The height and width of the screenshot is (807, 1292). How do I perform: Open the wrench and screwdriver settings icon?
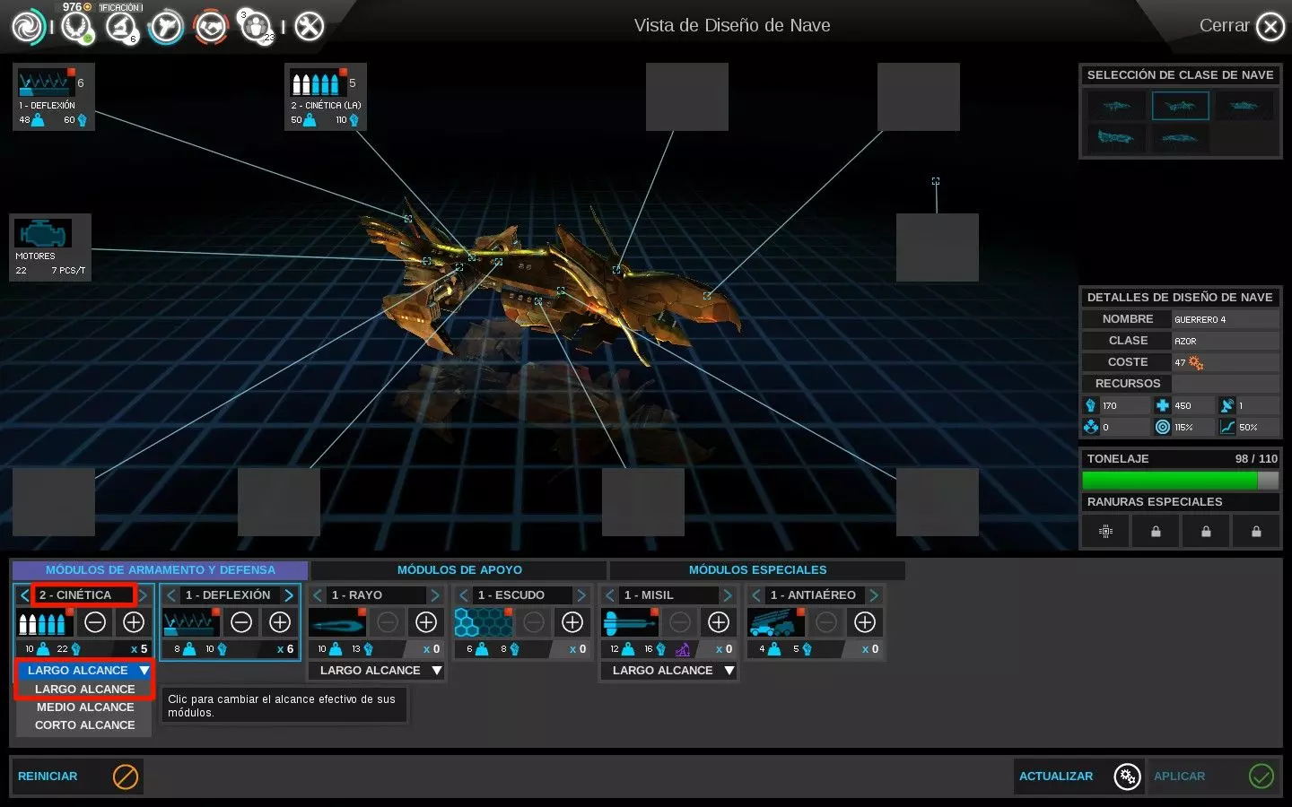pos(310,27)
